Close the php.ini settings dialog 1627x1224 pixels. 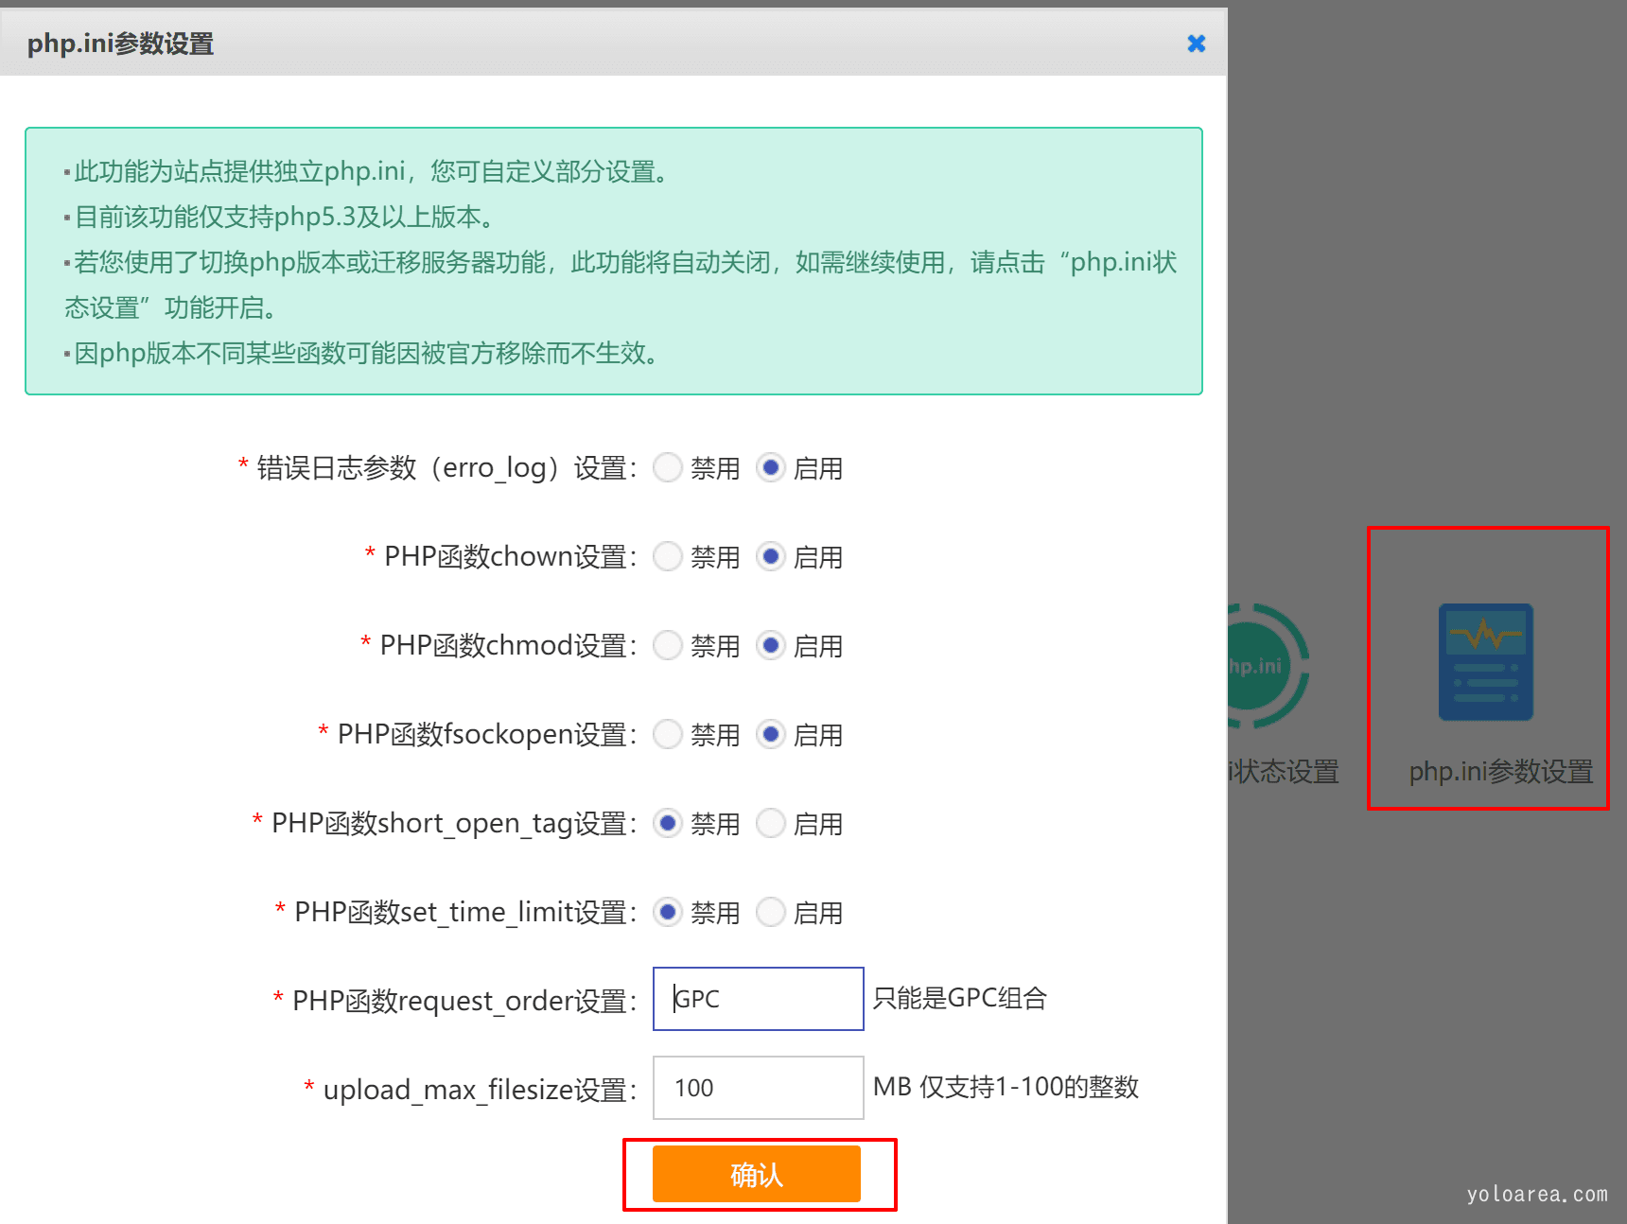(x=1196, y=44)
